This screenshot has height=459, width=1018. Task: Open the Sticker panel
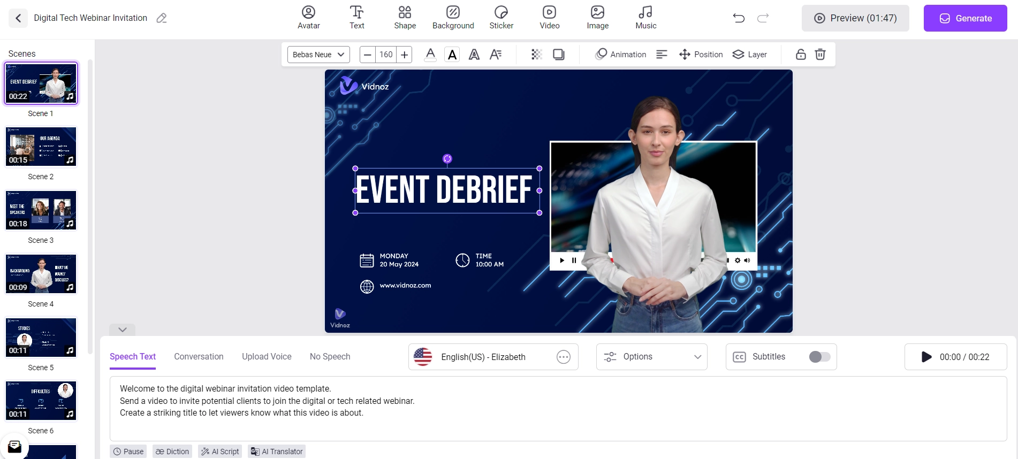pyautogui.click(x=501, y=18)
